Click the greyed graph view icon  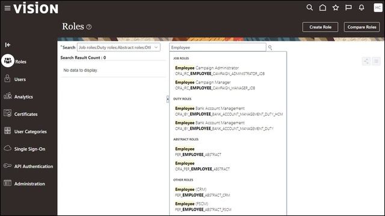366,61
